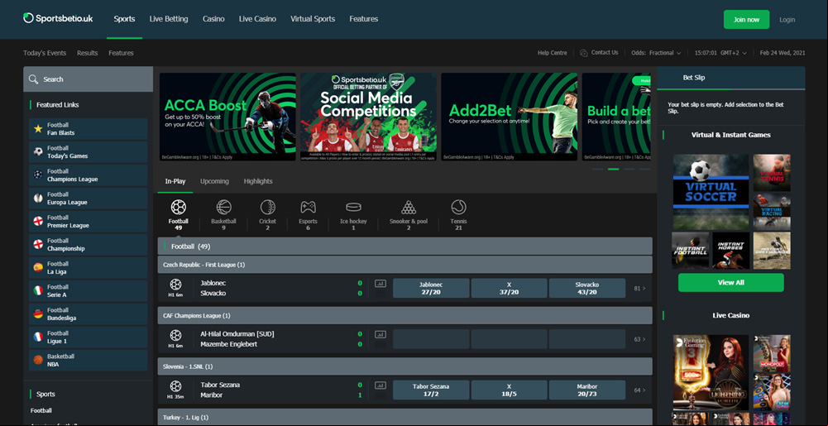Open Football Ligue 1 featured link
This screenshot has height=426, width=828.
pyautogui.click(x=89, y=337)
